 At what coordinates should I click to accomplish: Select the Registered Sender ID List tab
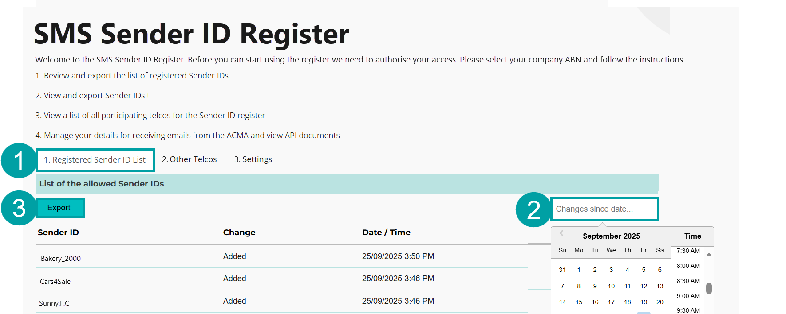click(x=95, y=160)
